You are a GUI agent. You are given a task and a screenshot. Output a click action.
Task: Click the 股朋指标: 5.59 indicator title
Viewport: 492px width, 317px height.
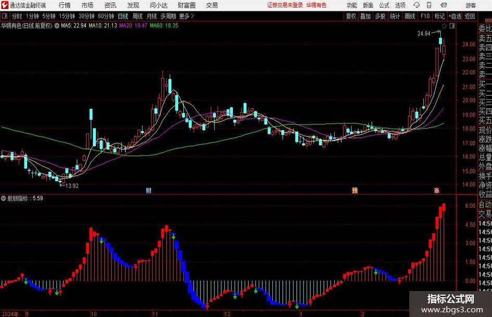tap(25, 198)
